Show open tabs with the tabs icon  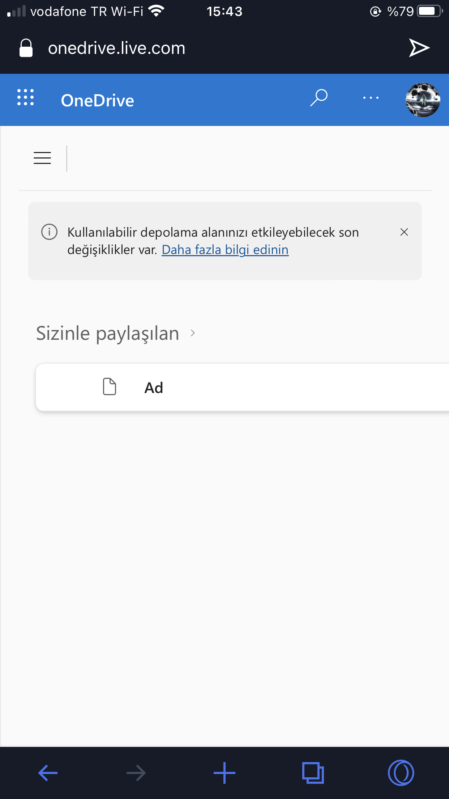click(313, 773)
